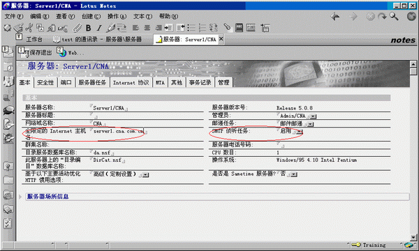
Task: Apply numbered list formatting icon
Action: point(203,28)
